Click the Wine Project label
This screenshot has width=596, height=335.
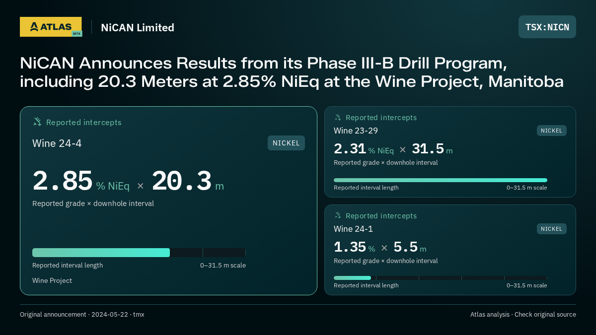point(52,280)
